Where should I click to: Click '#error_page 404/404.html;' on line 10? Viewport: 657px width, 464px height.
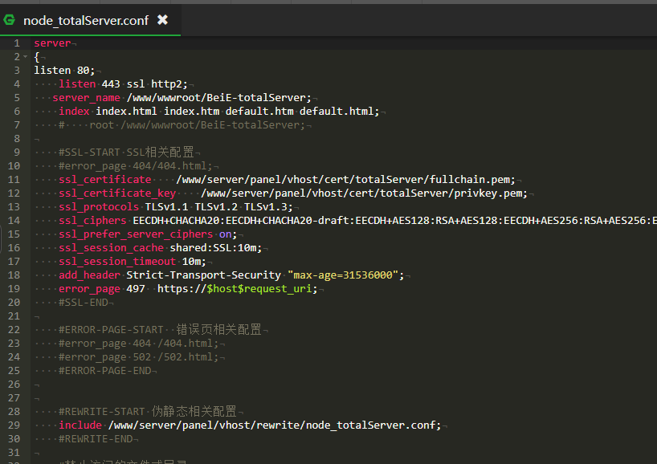[x=136, y=166]
